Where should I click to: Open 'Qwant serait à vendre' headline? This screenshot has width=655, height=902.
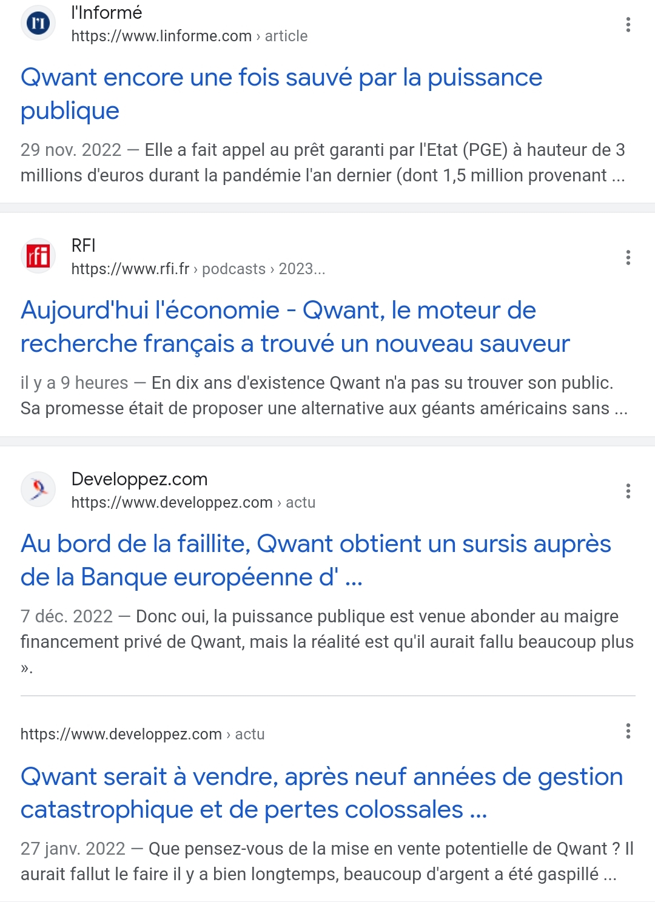point(322,793)
